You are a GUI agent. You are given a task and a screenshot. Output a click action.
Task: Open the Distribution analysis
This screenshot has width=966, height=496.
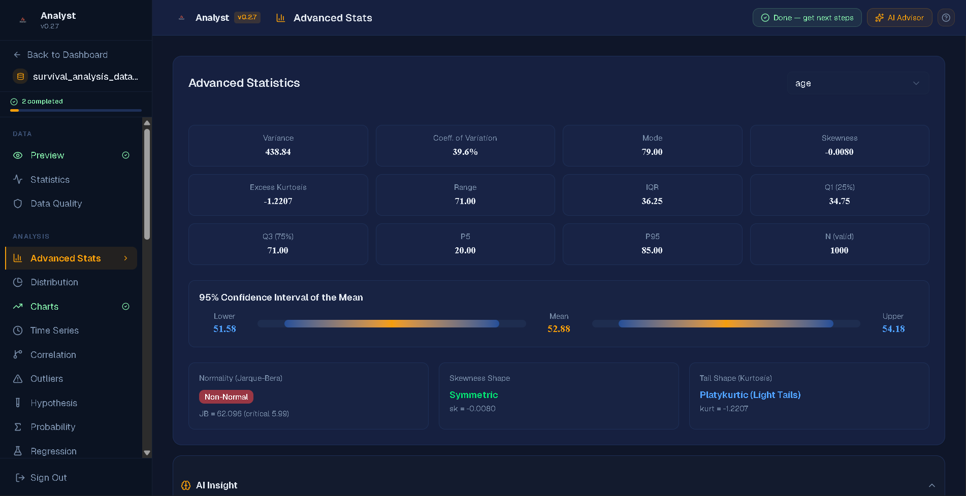click(x=71, y=282)
